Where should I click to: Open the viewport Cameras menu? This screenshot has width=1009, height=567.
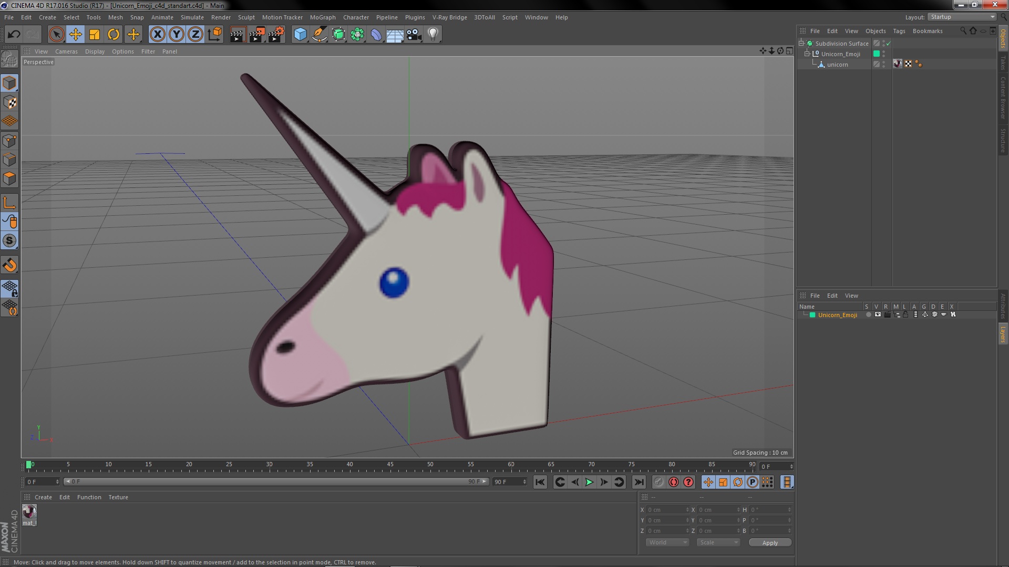point(66,51)
